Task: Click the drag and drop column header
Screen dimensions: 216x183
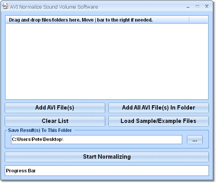Action: [97, 20]
